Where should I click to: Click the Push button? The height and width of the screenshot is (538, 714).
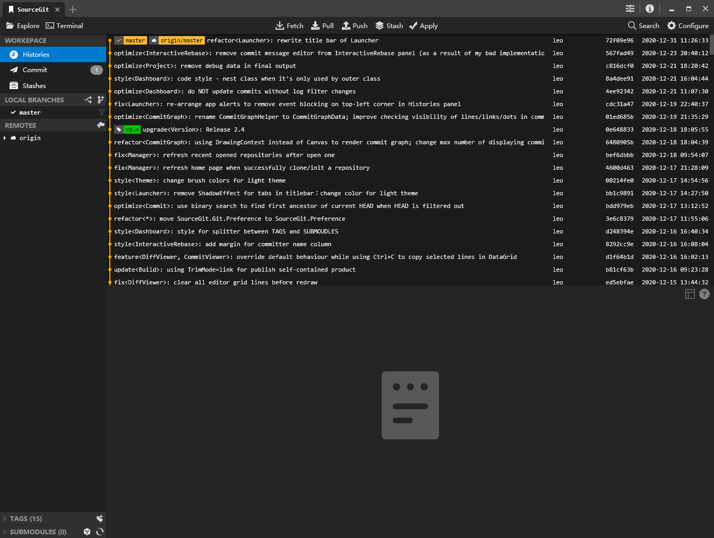point(355,25)
